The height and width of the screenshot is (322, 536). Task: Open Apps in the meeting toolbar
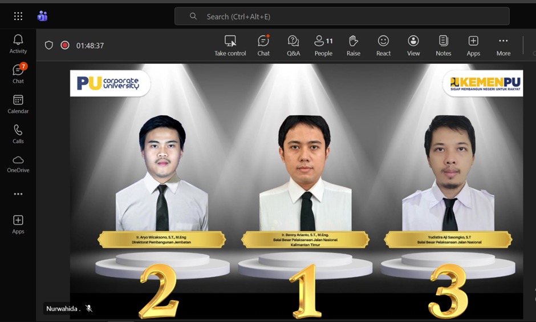[473, 45]
